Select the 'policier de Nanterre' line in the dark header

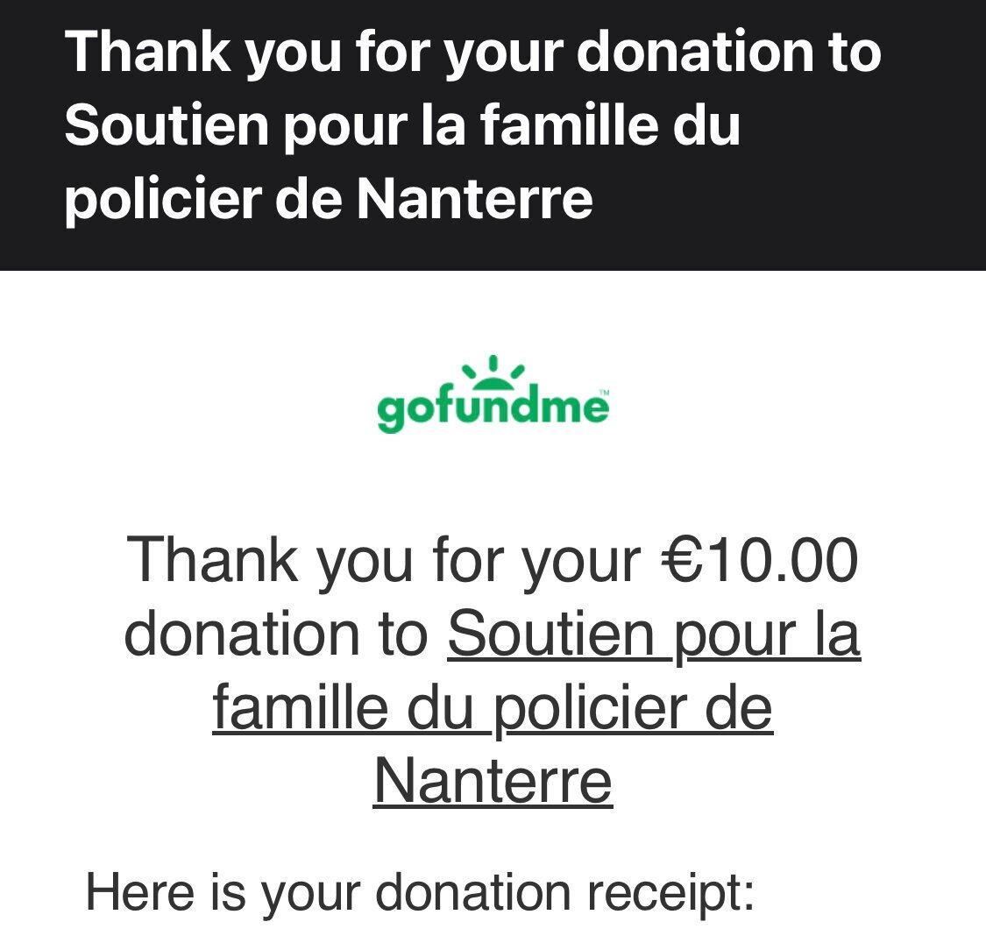pos(329,199)
